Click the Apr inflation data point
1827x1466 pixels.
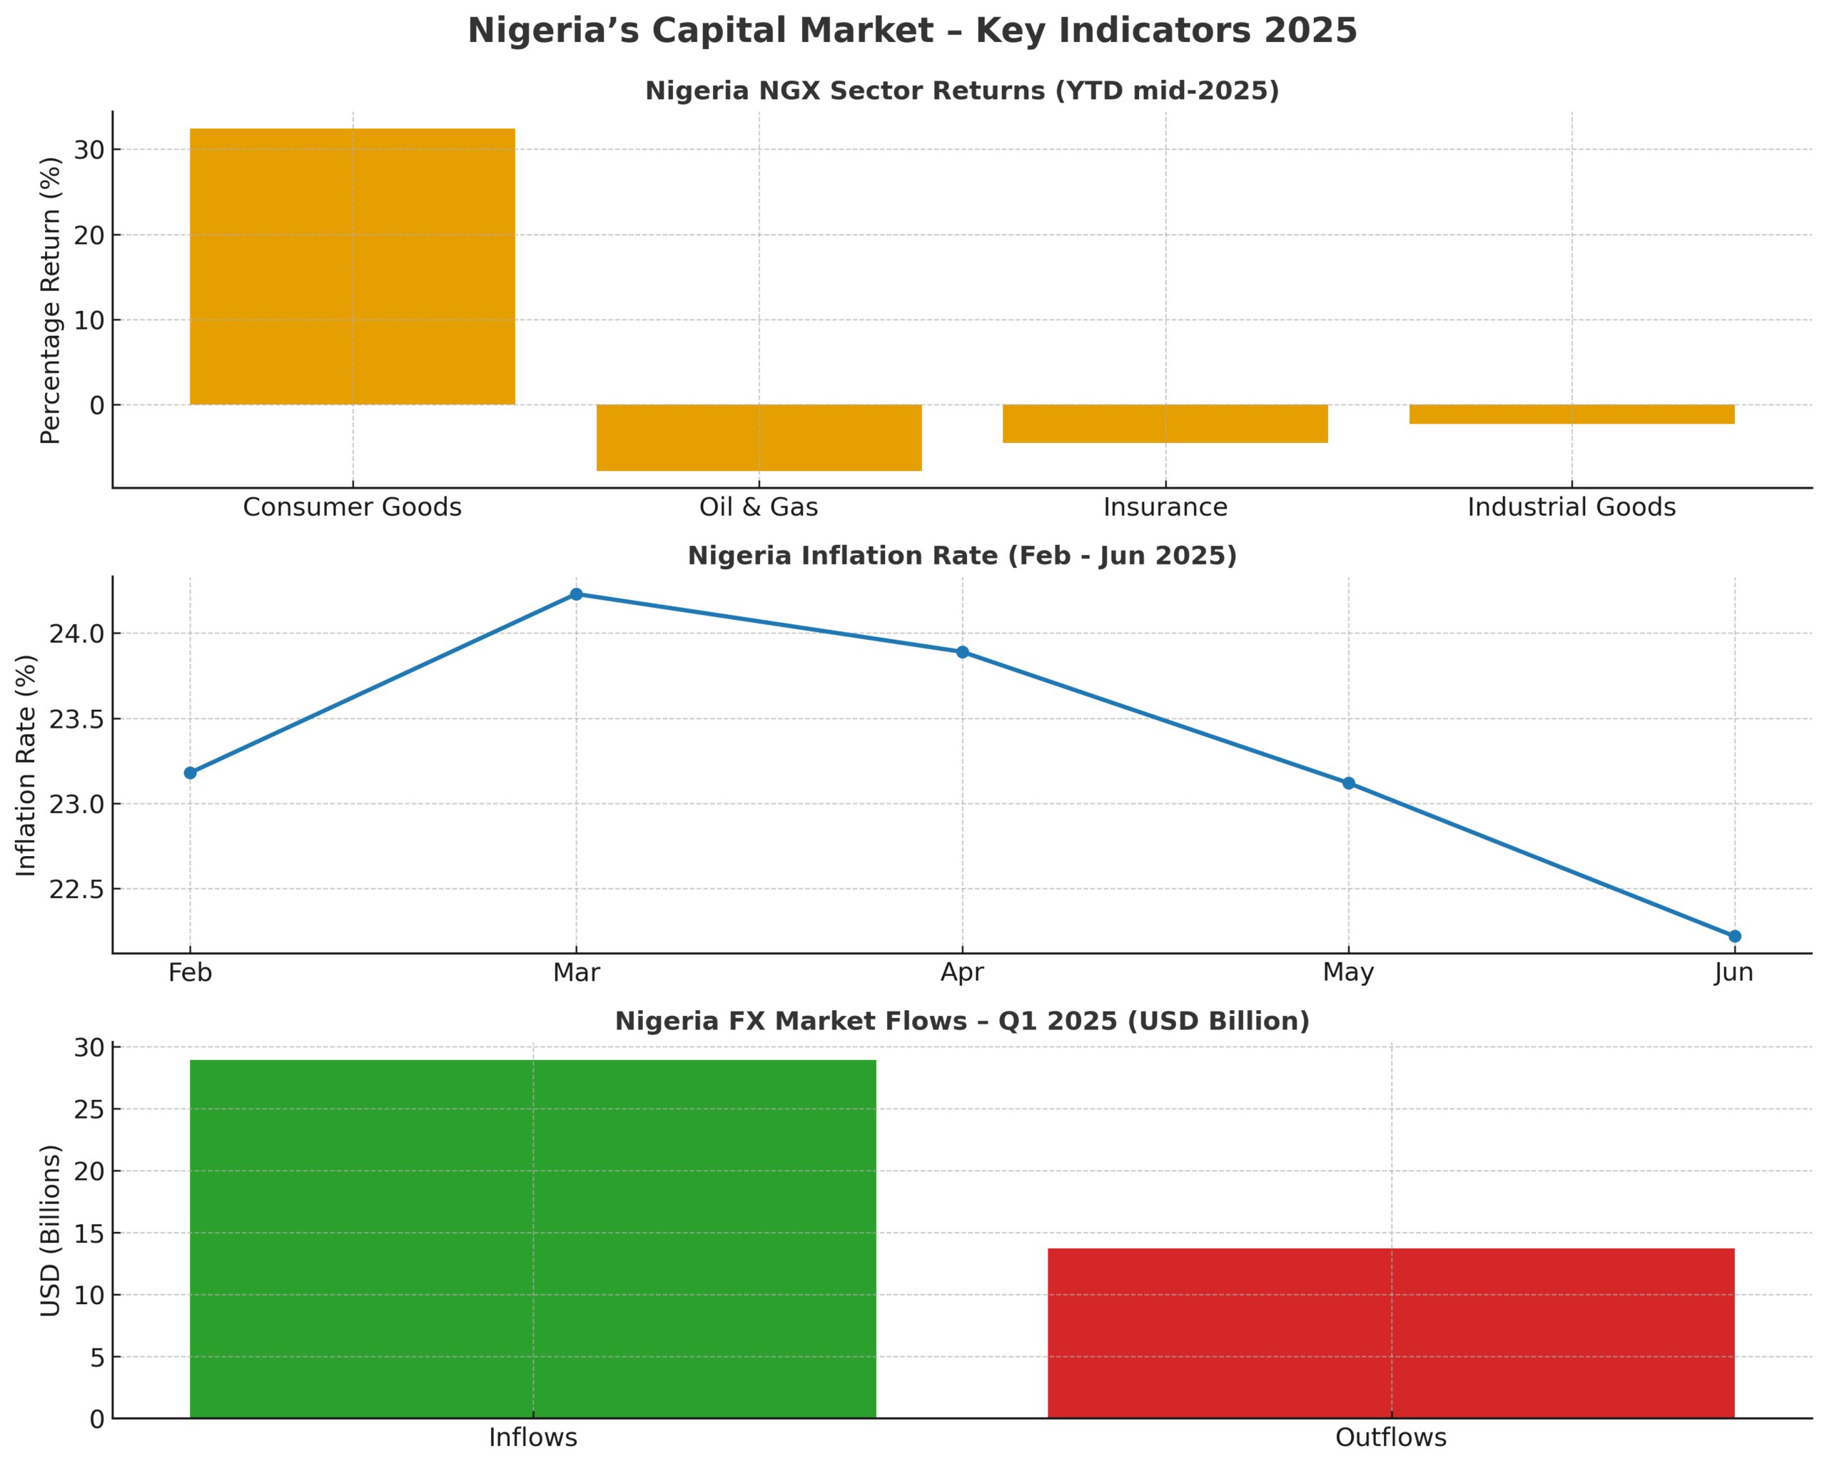click(963, 652)
